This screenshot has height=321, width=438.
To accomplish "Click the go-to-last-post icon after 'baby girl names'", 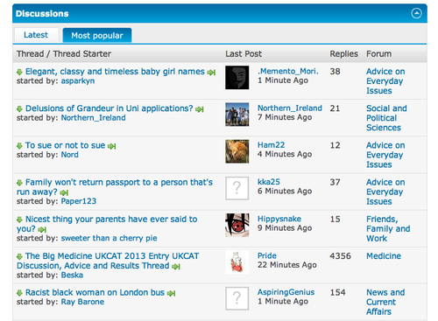I will pyautogui.click(x=211, y=73).
